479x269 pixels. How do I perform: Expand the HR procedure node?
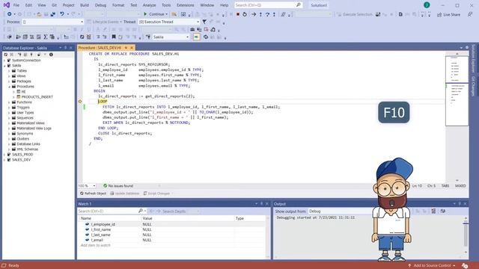click(x=13, y=92)
